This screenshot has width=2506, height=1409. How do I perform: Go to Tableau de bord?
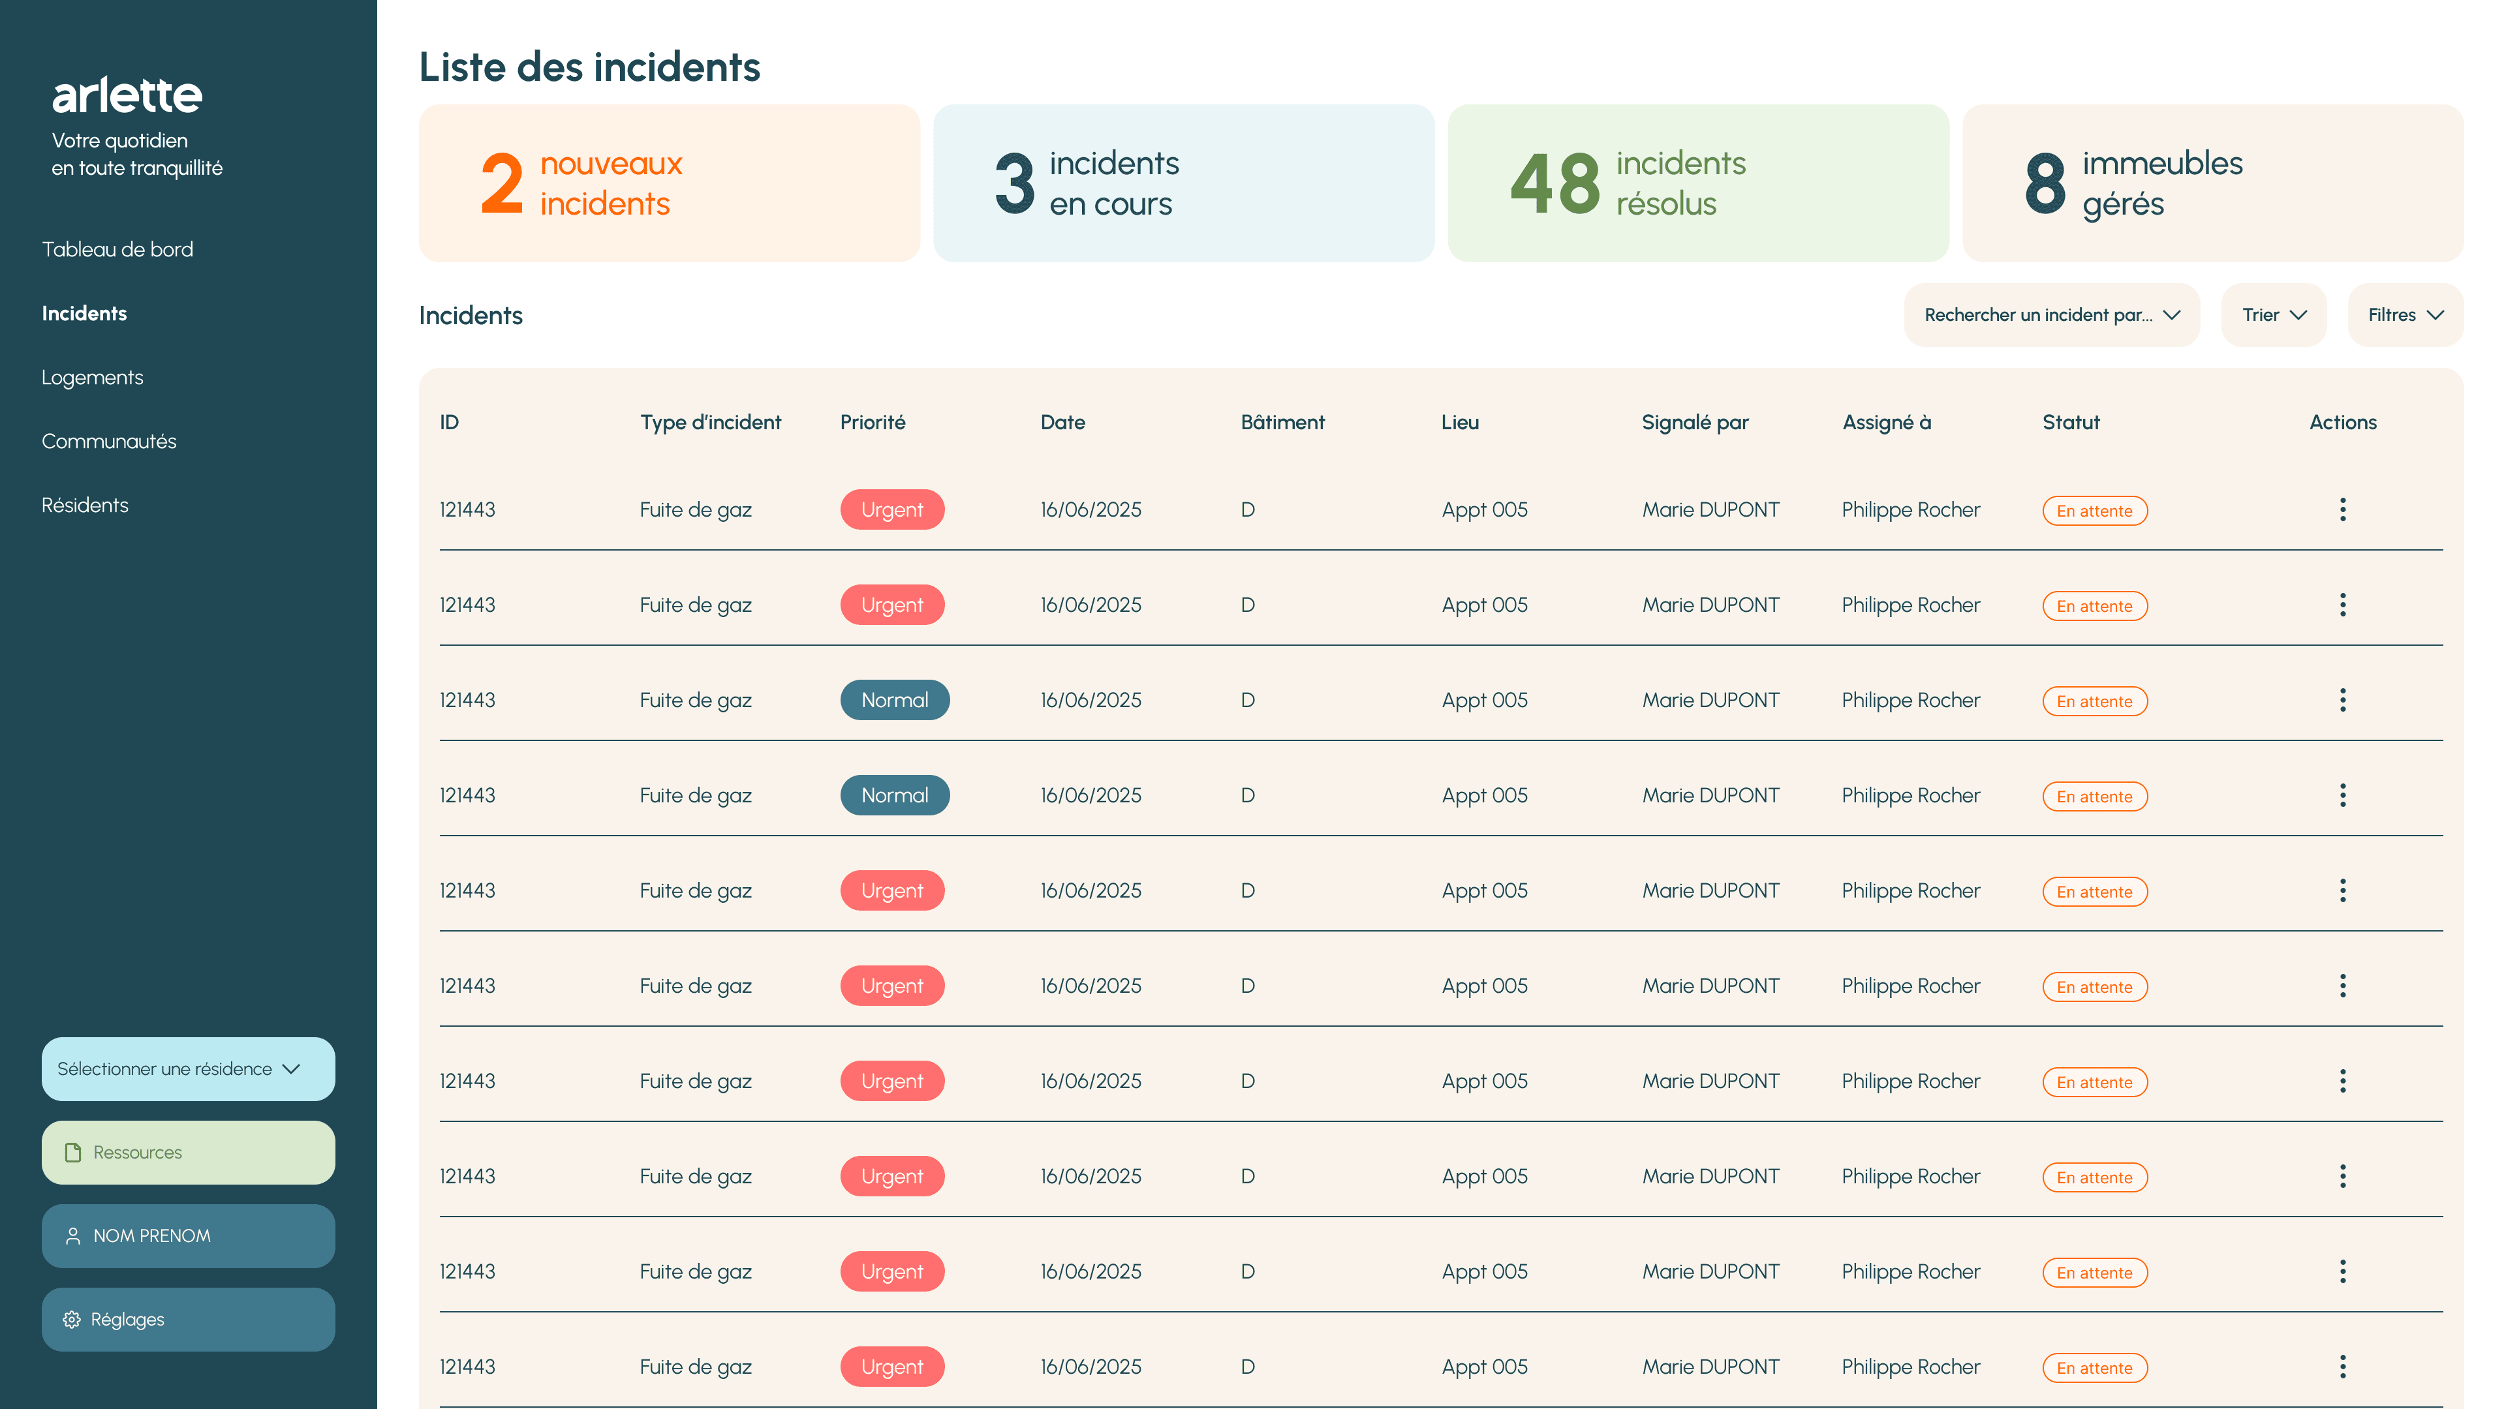[x=117, y=250]
